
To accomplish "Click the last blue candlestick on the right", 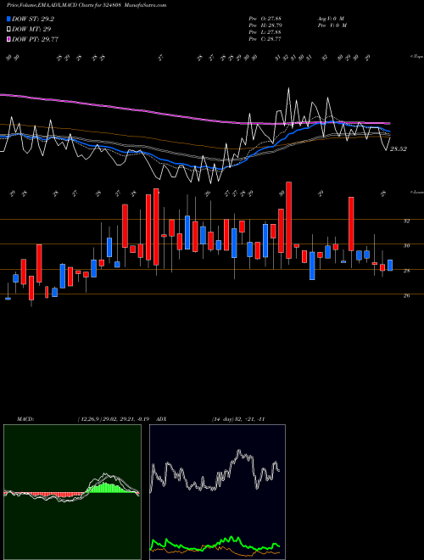I will coord(390,266).
